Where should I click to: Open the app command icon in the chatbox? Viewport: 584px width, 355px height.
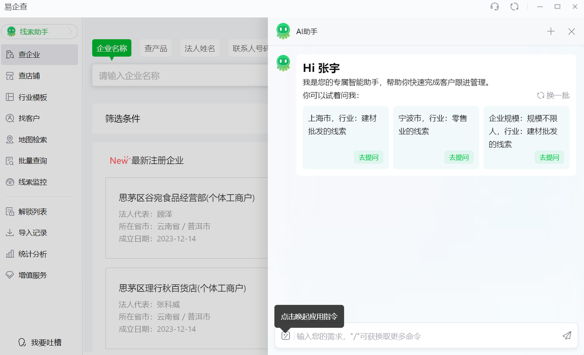[x=285, y=336]
